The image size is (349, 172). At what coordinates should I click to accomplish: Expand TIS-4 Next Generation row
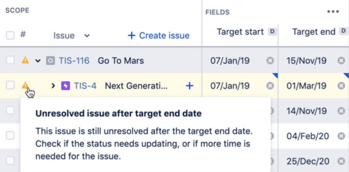53,86
